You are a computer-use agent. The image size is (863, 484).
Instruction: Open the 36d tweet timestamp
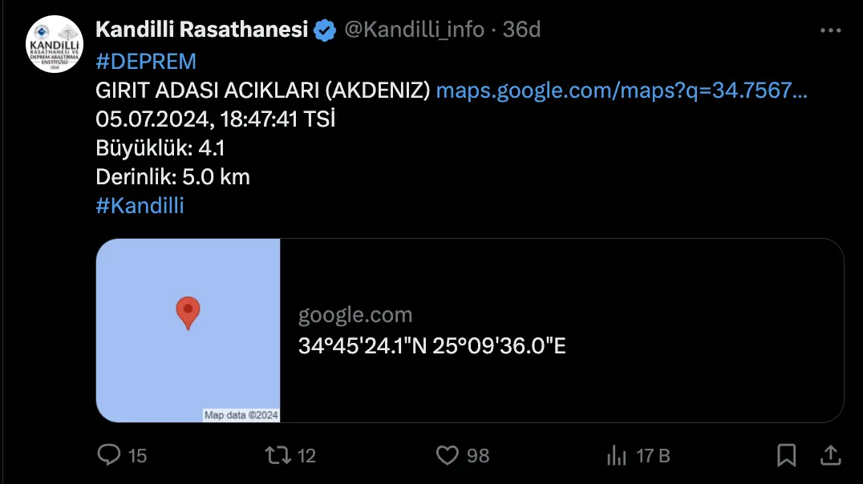[x=522, y=29]
